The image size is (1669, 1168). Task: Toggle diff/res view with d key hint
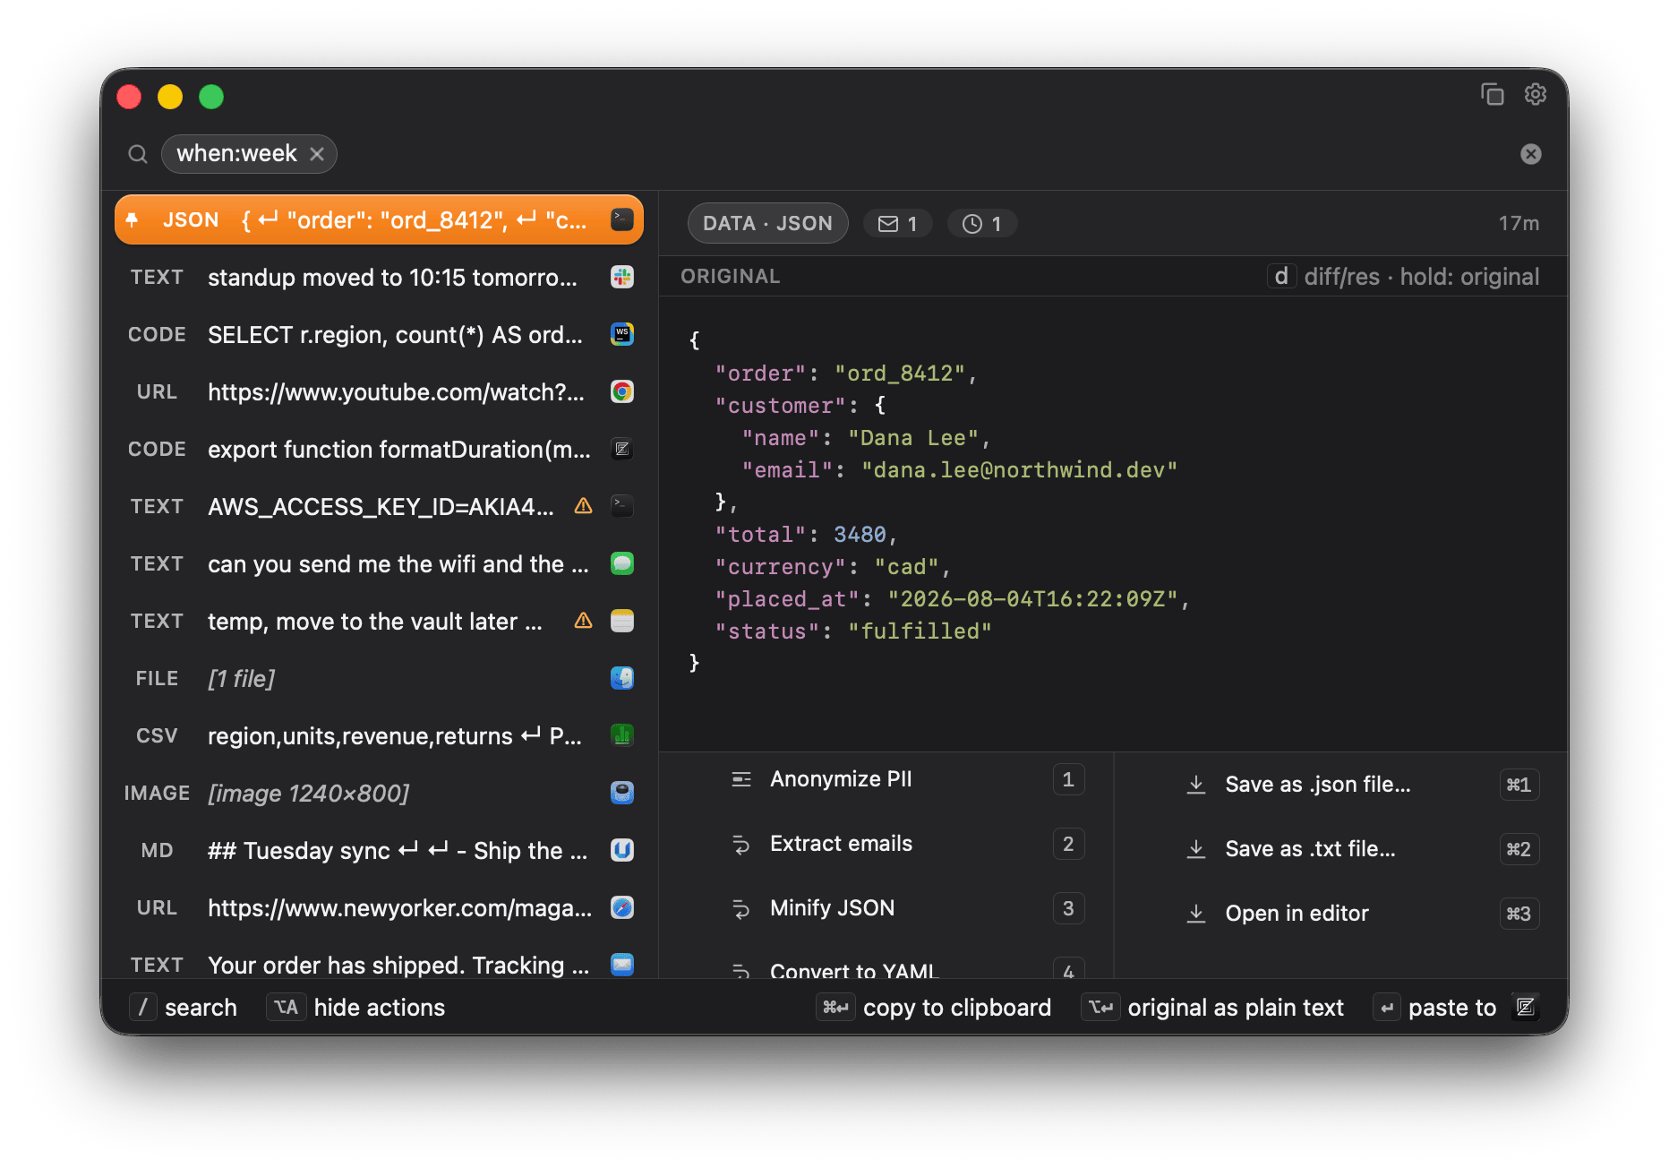tap(1281, 276)
